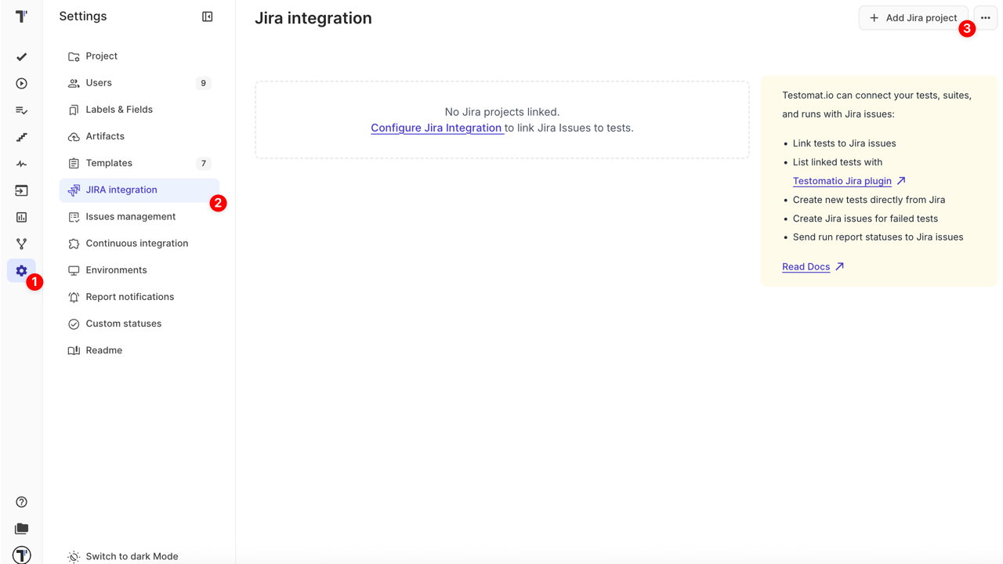Open Report notifications settings
1003x564 pixels.
[130, 296]
